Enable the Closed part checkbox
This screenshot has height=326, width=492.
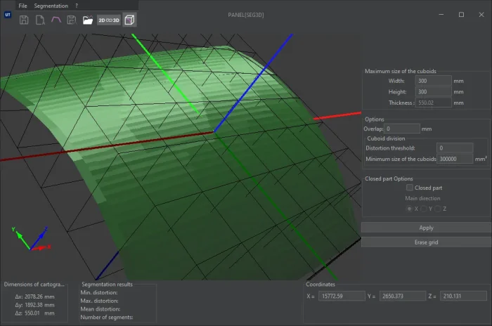(410, 188)
